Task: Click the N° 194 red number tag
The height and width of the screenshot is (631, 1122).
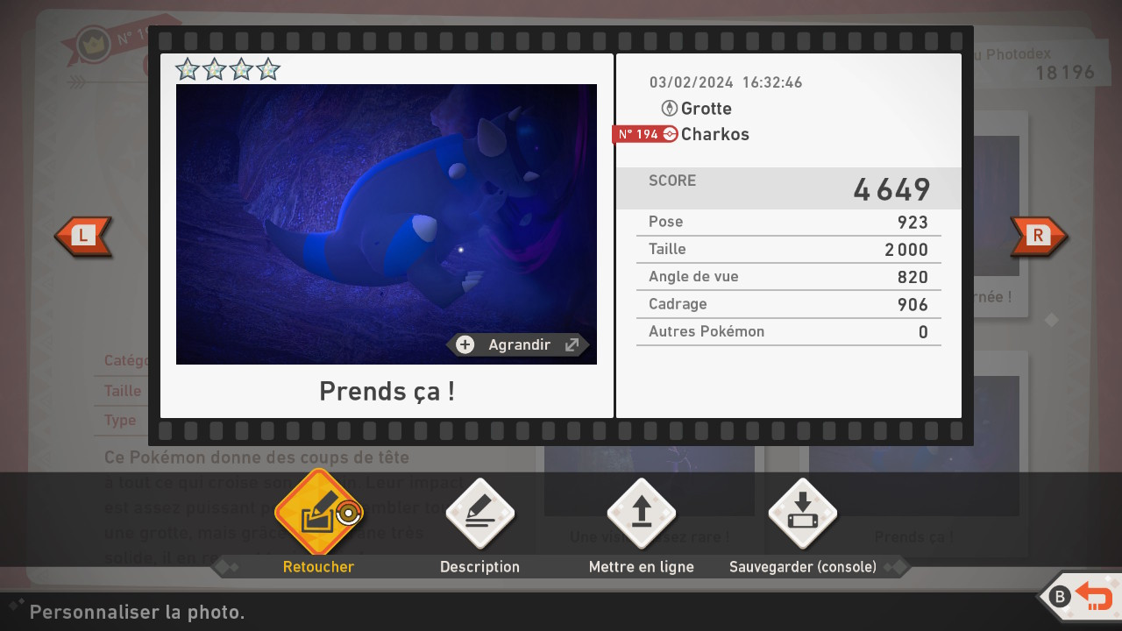Action: point(637,134)
